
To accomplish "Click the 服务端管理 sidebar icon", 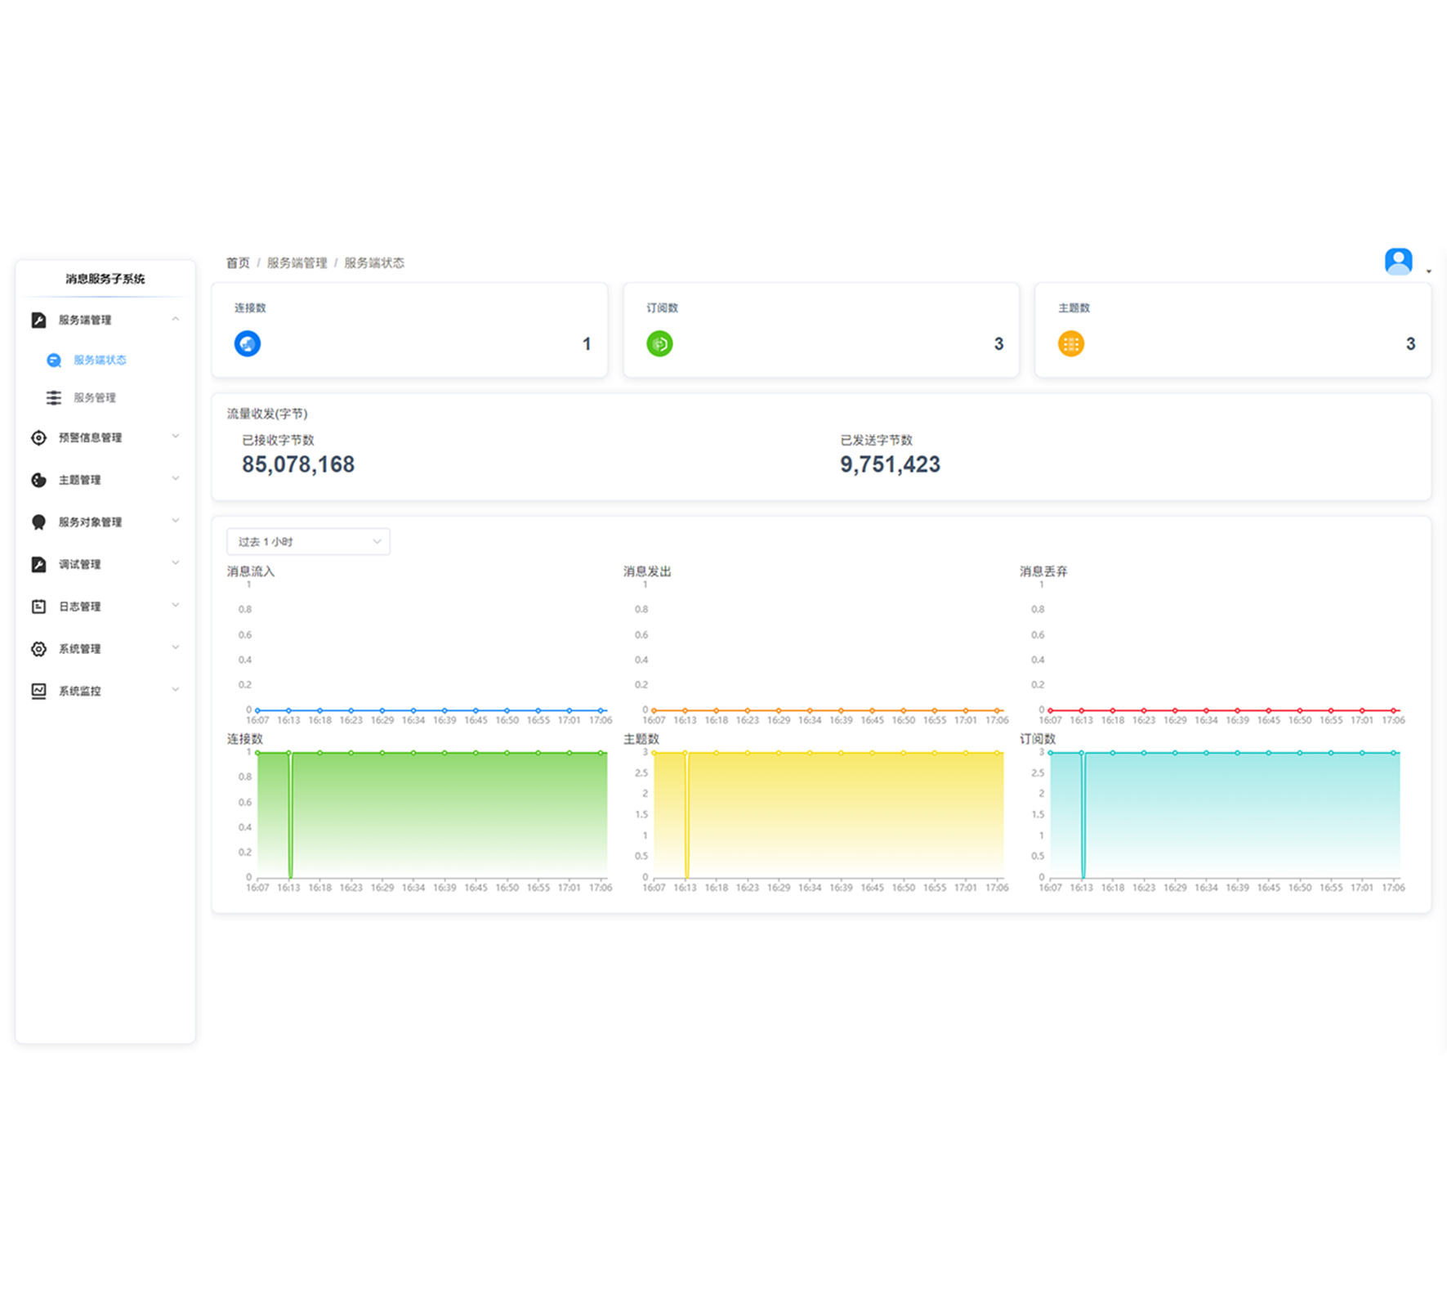I will 38,320.
